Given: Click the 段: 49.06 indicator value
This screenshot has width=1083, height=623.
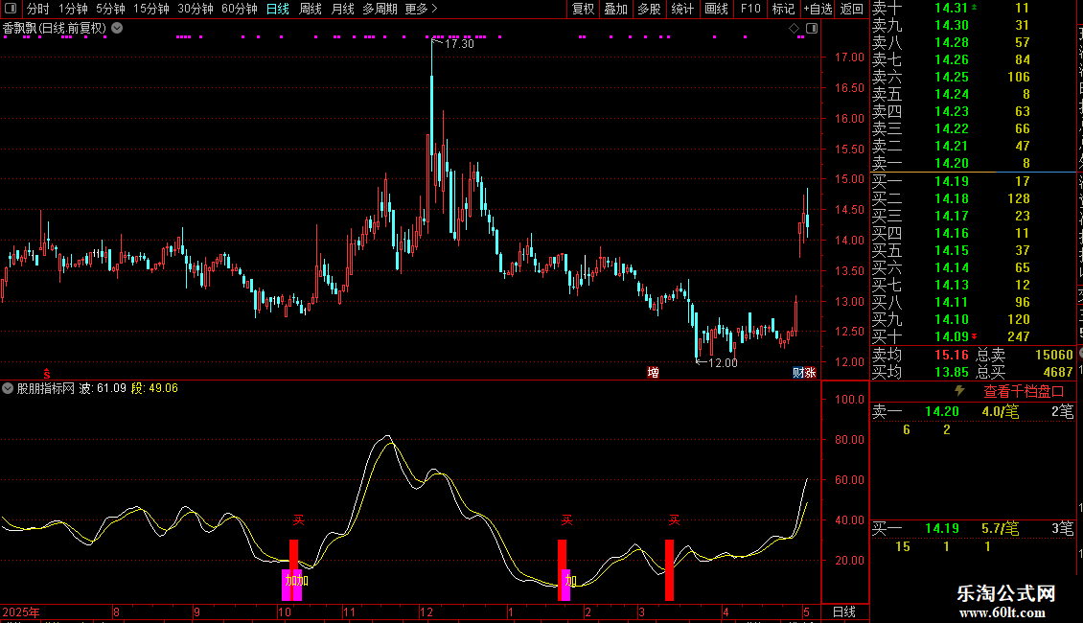Looking at the screenshot, I should click(x=154, y=388).
